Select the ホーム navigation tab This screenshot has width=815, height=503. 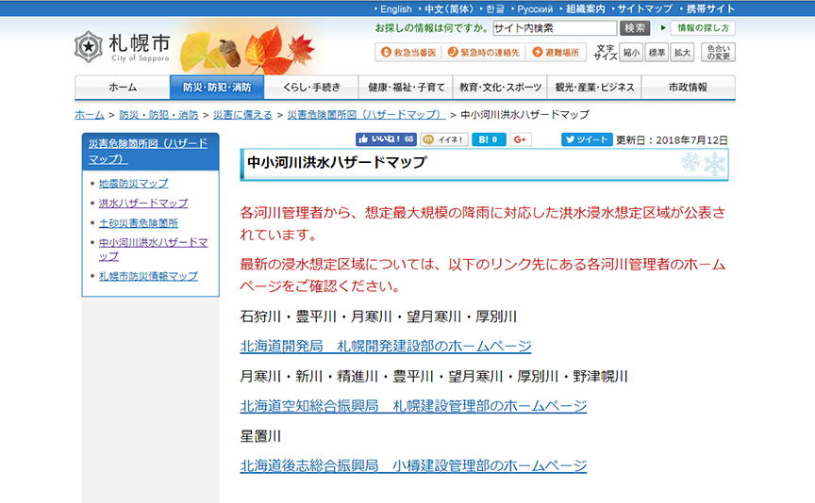tap(122, 88)
